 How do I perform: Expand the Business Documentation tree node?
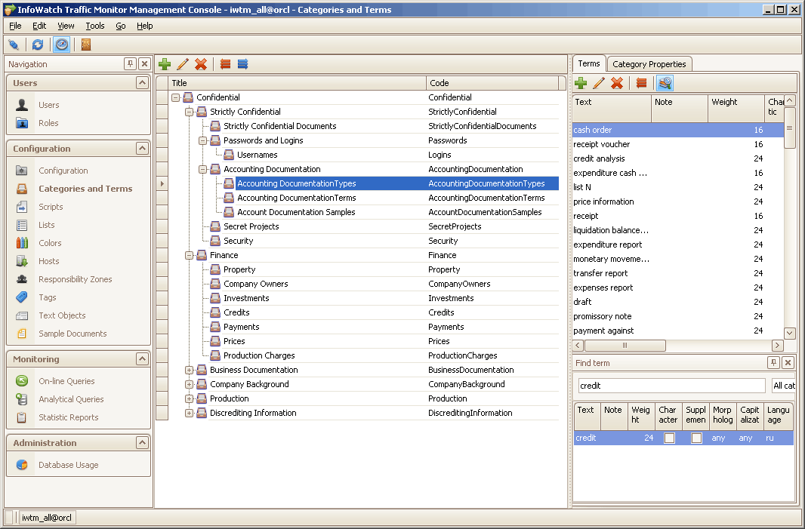(189, 370)
